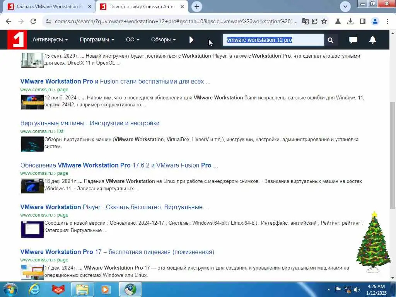This screenshot has width=396, height=297.
Task: Click the page vertical scrollbar thumb
Action: 393,155
